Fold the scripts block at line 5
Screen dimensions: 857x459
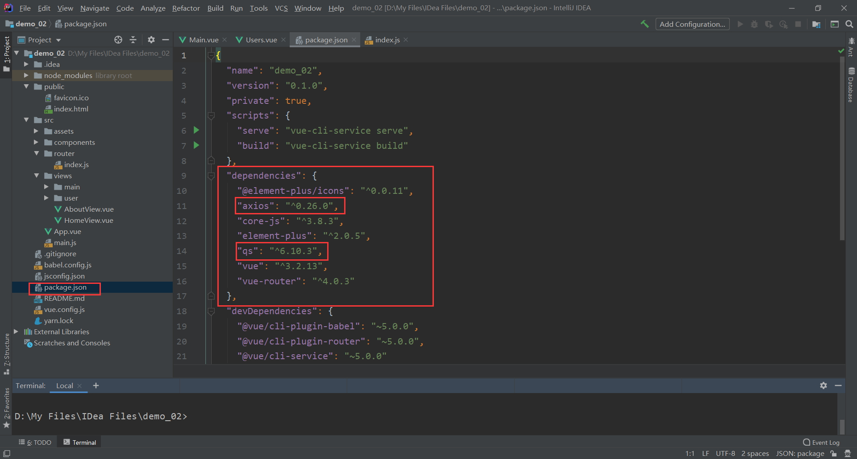coord(211,116)
